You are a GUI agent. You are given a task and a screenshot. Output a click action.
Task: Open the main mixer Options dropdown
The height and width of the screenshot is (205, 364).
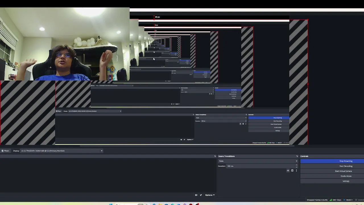coord(210,195)
